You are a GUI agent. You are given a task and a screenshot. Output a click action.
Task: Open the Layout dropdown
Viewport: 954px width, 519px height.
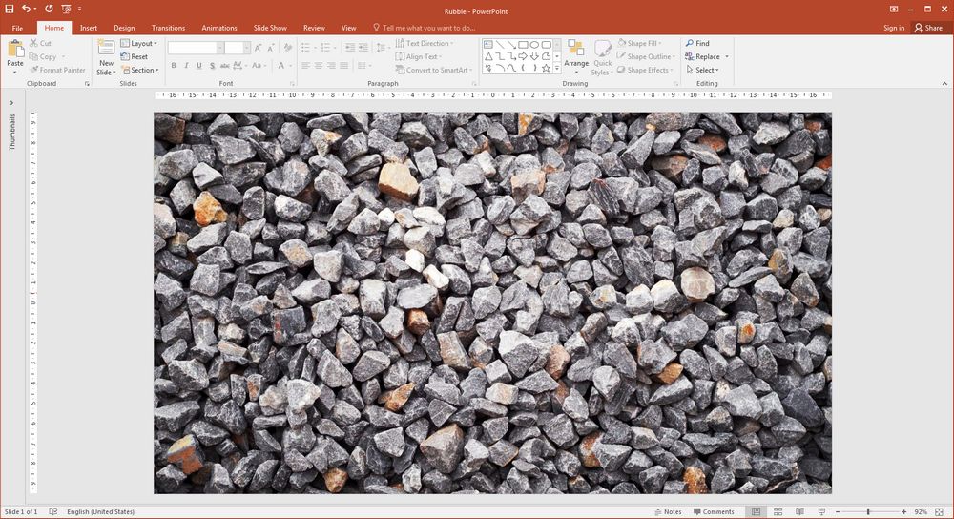click(139, 43)
